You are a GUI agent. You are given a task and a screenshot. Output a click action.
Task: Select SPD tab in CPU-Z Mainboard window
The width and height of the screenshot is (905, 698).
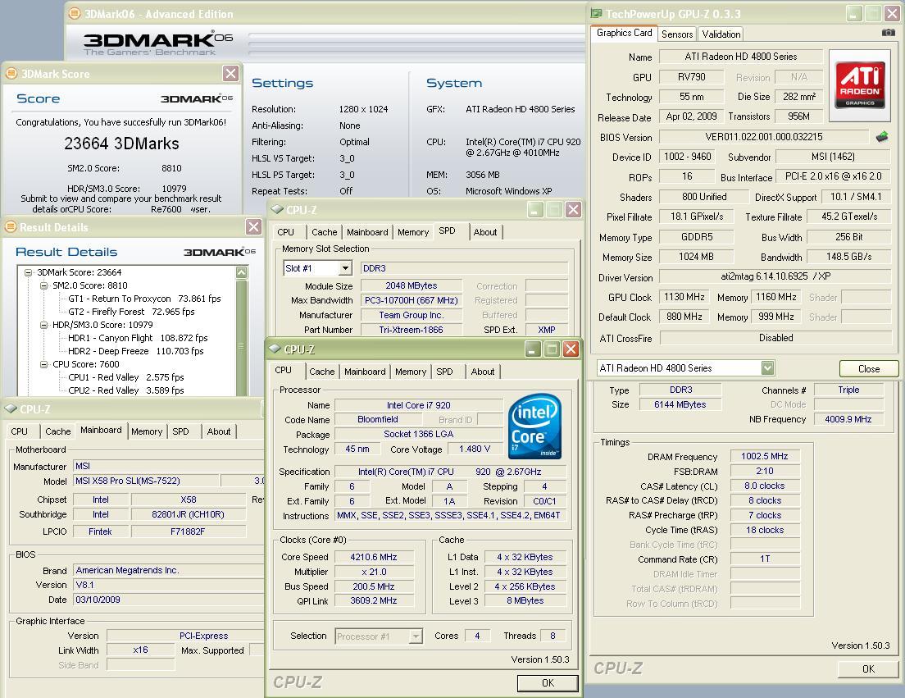(180, 431)
